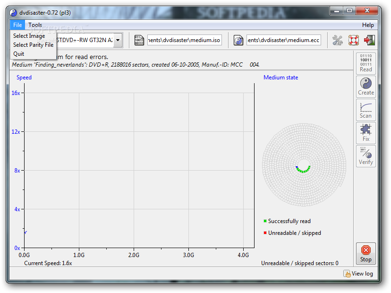Click the Fix image button

(366, 133)
